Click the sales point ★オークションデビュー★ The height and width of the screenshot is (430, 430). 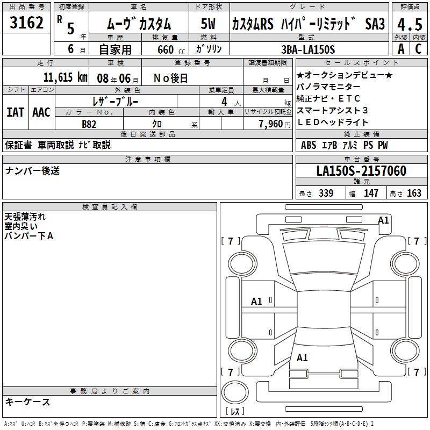tap(345, 75)
